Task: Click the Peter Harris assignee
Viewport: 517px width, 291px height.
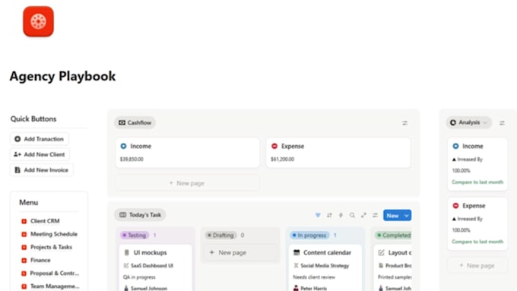Action: click(310, 289)
